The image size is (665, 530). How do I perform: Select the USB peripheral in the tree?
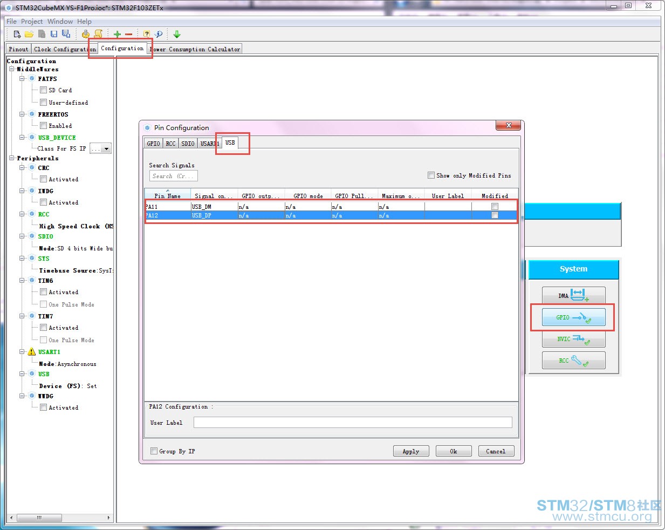pyautogui.click(x=44, y=374)
